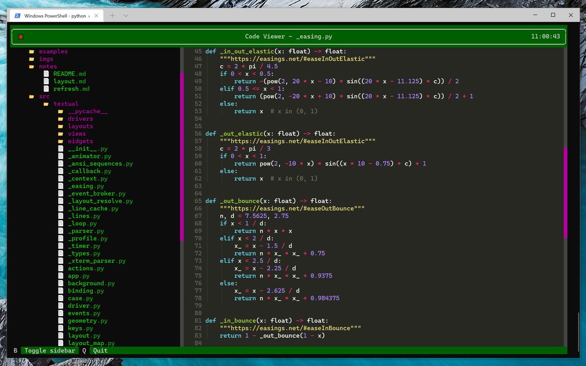
Task: Open the new tab dropdown menu
Action: [126, 16]
